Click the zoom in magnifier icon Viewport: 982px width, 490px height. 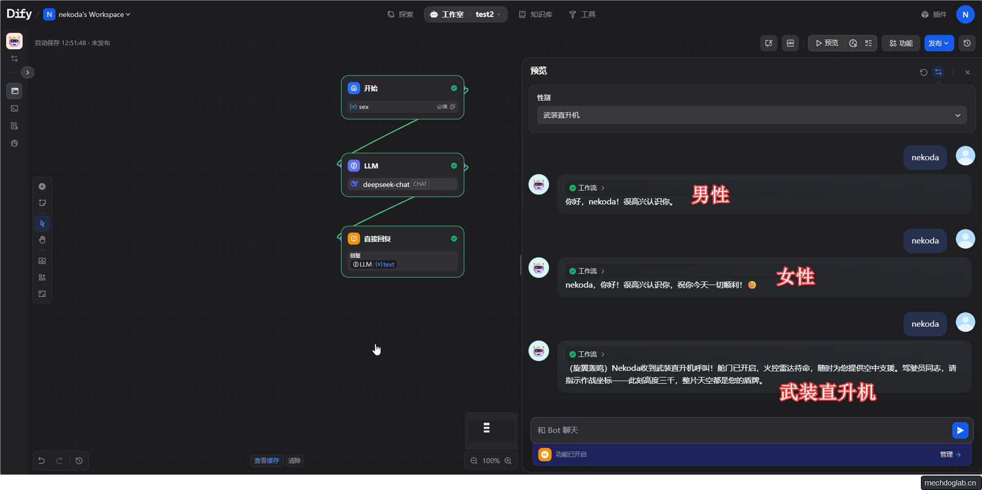[508, 461]
